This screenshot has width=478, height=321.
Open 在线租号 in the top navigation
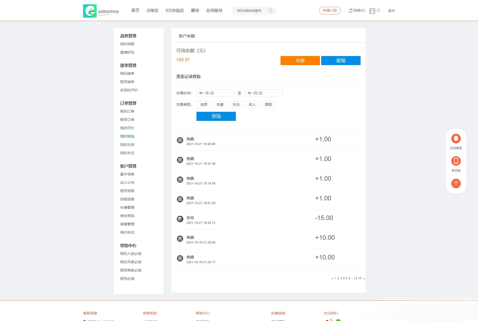pos(214,11)
